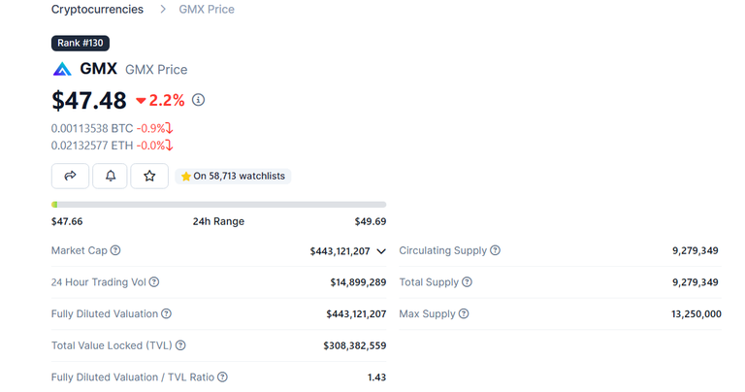Click the Market Cap label

[80, 250]
